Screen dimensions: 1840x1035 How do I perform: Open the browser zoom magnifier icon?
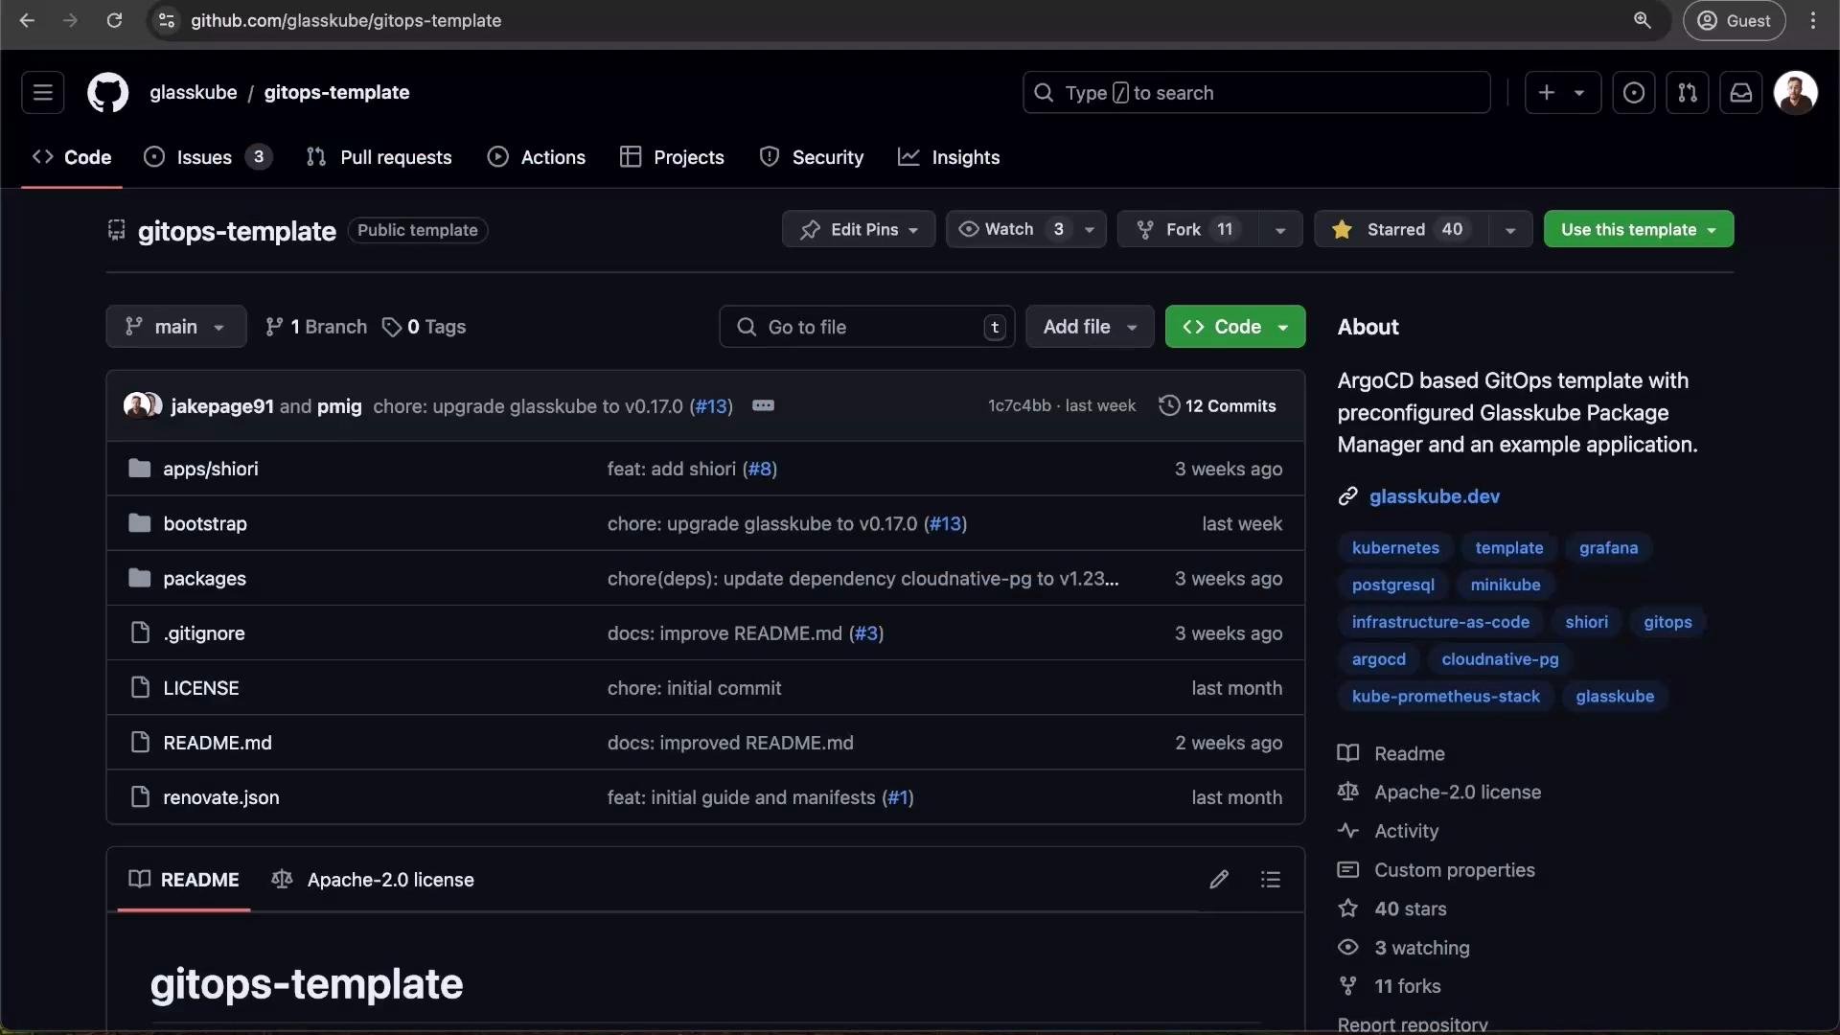coord(1642,20)
